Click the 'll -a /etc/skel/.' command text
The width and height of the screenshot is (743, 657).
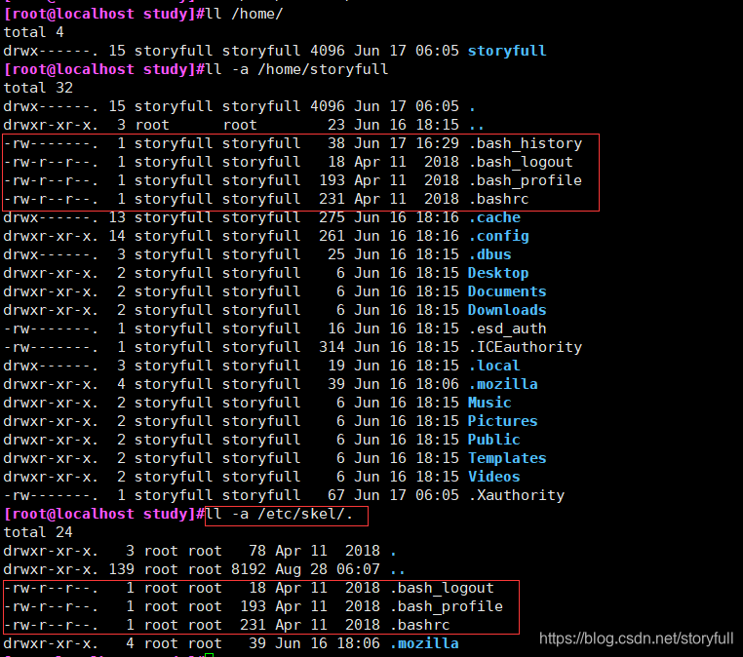[x=280, y=514]
